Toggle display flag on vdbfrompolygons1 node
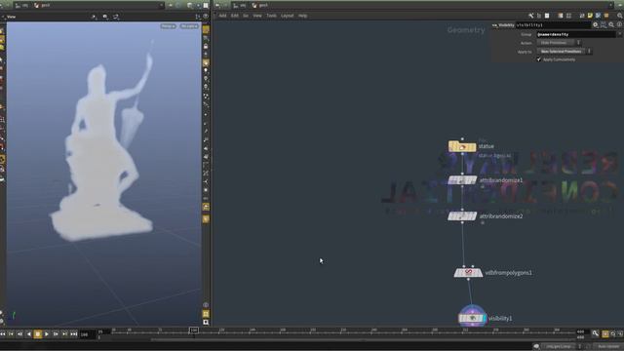This screenshot has width=624, height=351. coord(480,273)
